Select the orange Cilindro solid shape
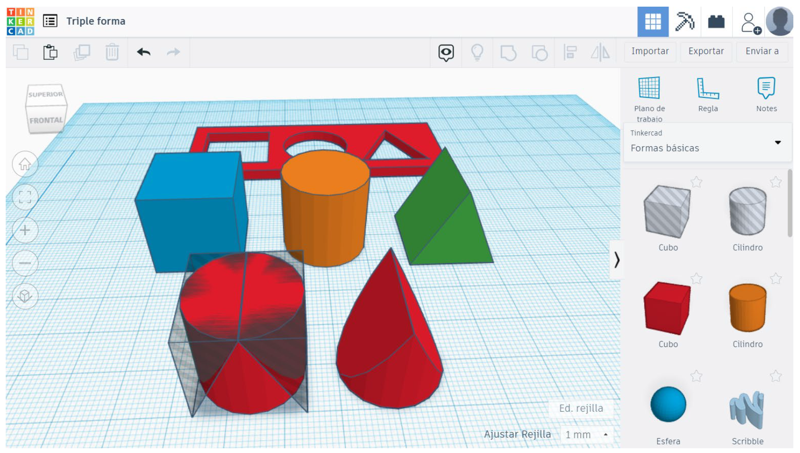 pos(747,308)
